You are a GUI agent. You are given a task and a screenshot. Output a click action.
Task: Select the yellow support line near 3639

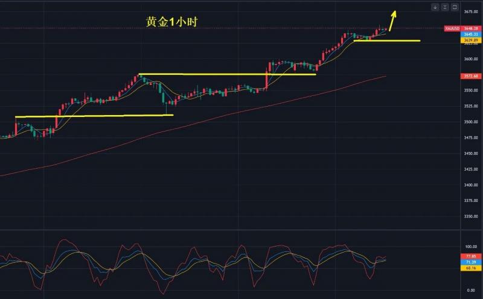click(x=387, y=40)
